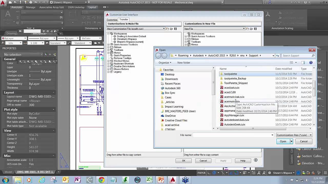328x184 pixels.
Task: Click workspace gear icon in AutoCAD status bar
Action: pyautogui.click(x=269, y=173)
